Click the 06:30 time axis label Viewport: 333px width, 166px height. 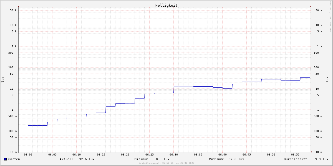coord(174,154)
